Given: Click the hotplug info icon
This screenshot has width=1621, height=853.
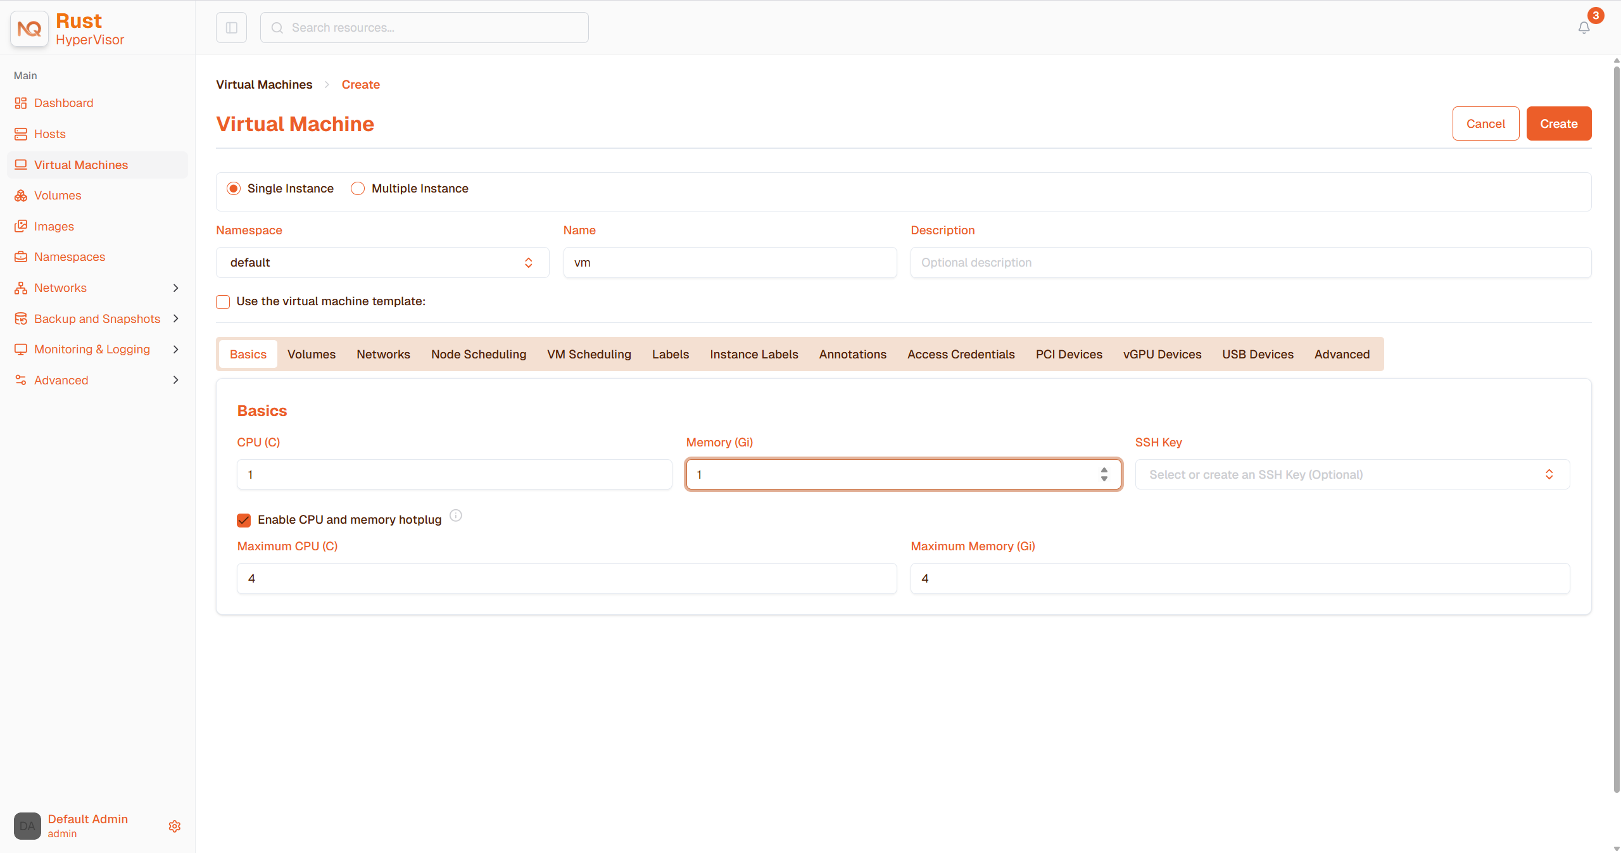Looking at the screenshot, I should click(x=456, y=515).
